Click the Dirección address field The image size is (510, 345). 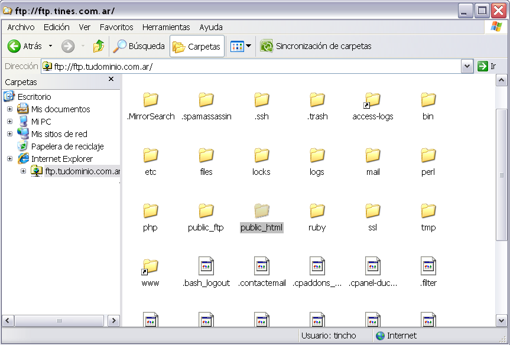point(251,67)
